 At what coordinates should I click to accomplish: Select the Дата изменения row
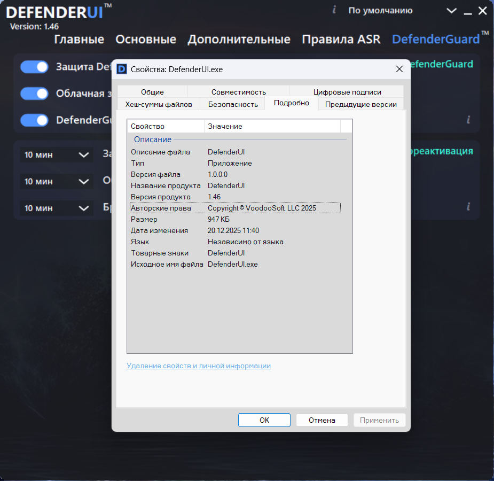[235, 230]
